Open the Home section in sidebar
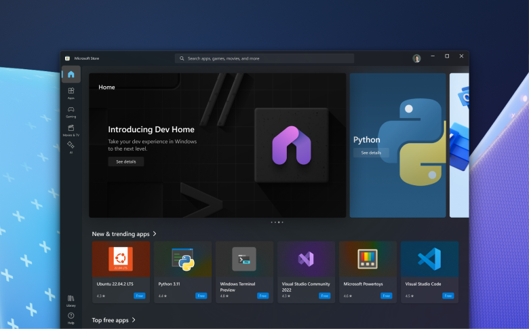 tap(71, 74)
